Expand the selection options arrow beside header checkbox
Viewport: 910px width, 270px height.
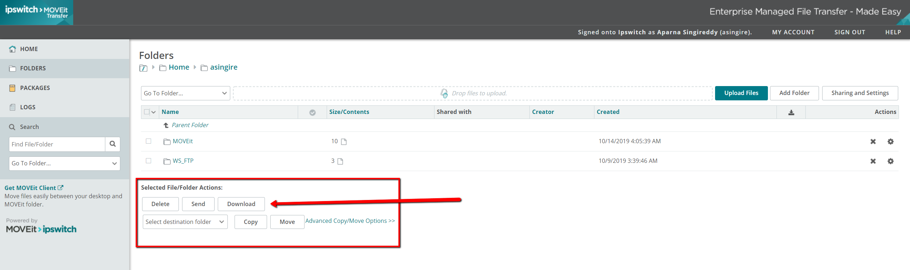154,112
